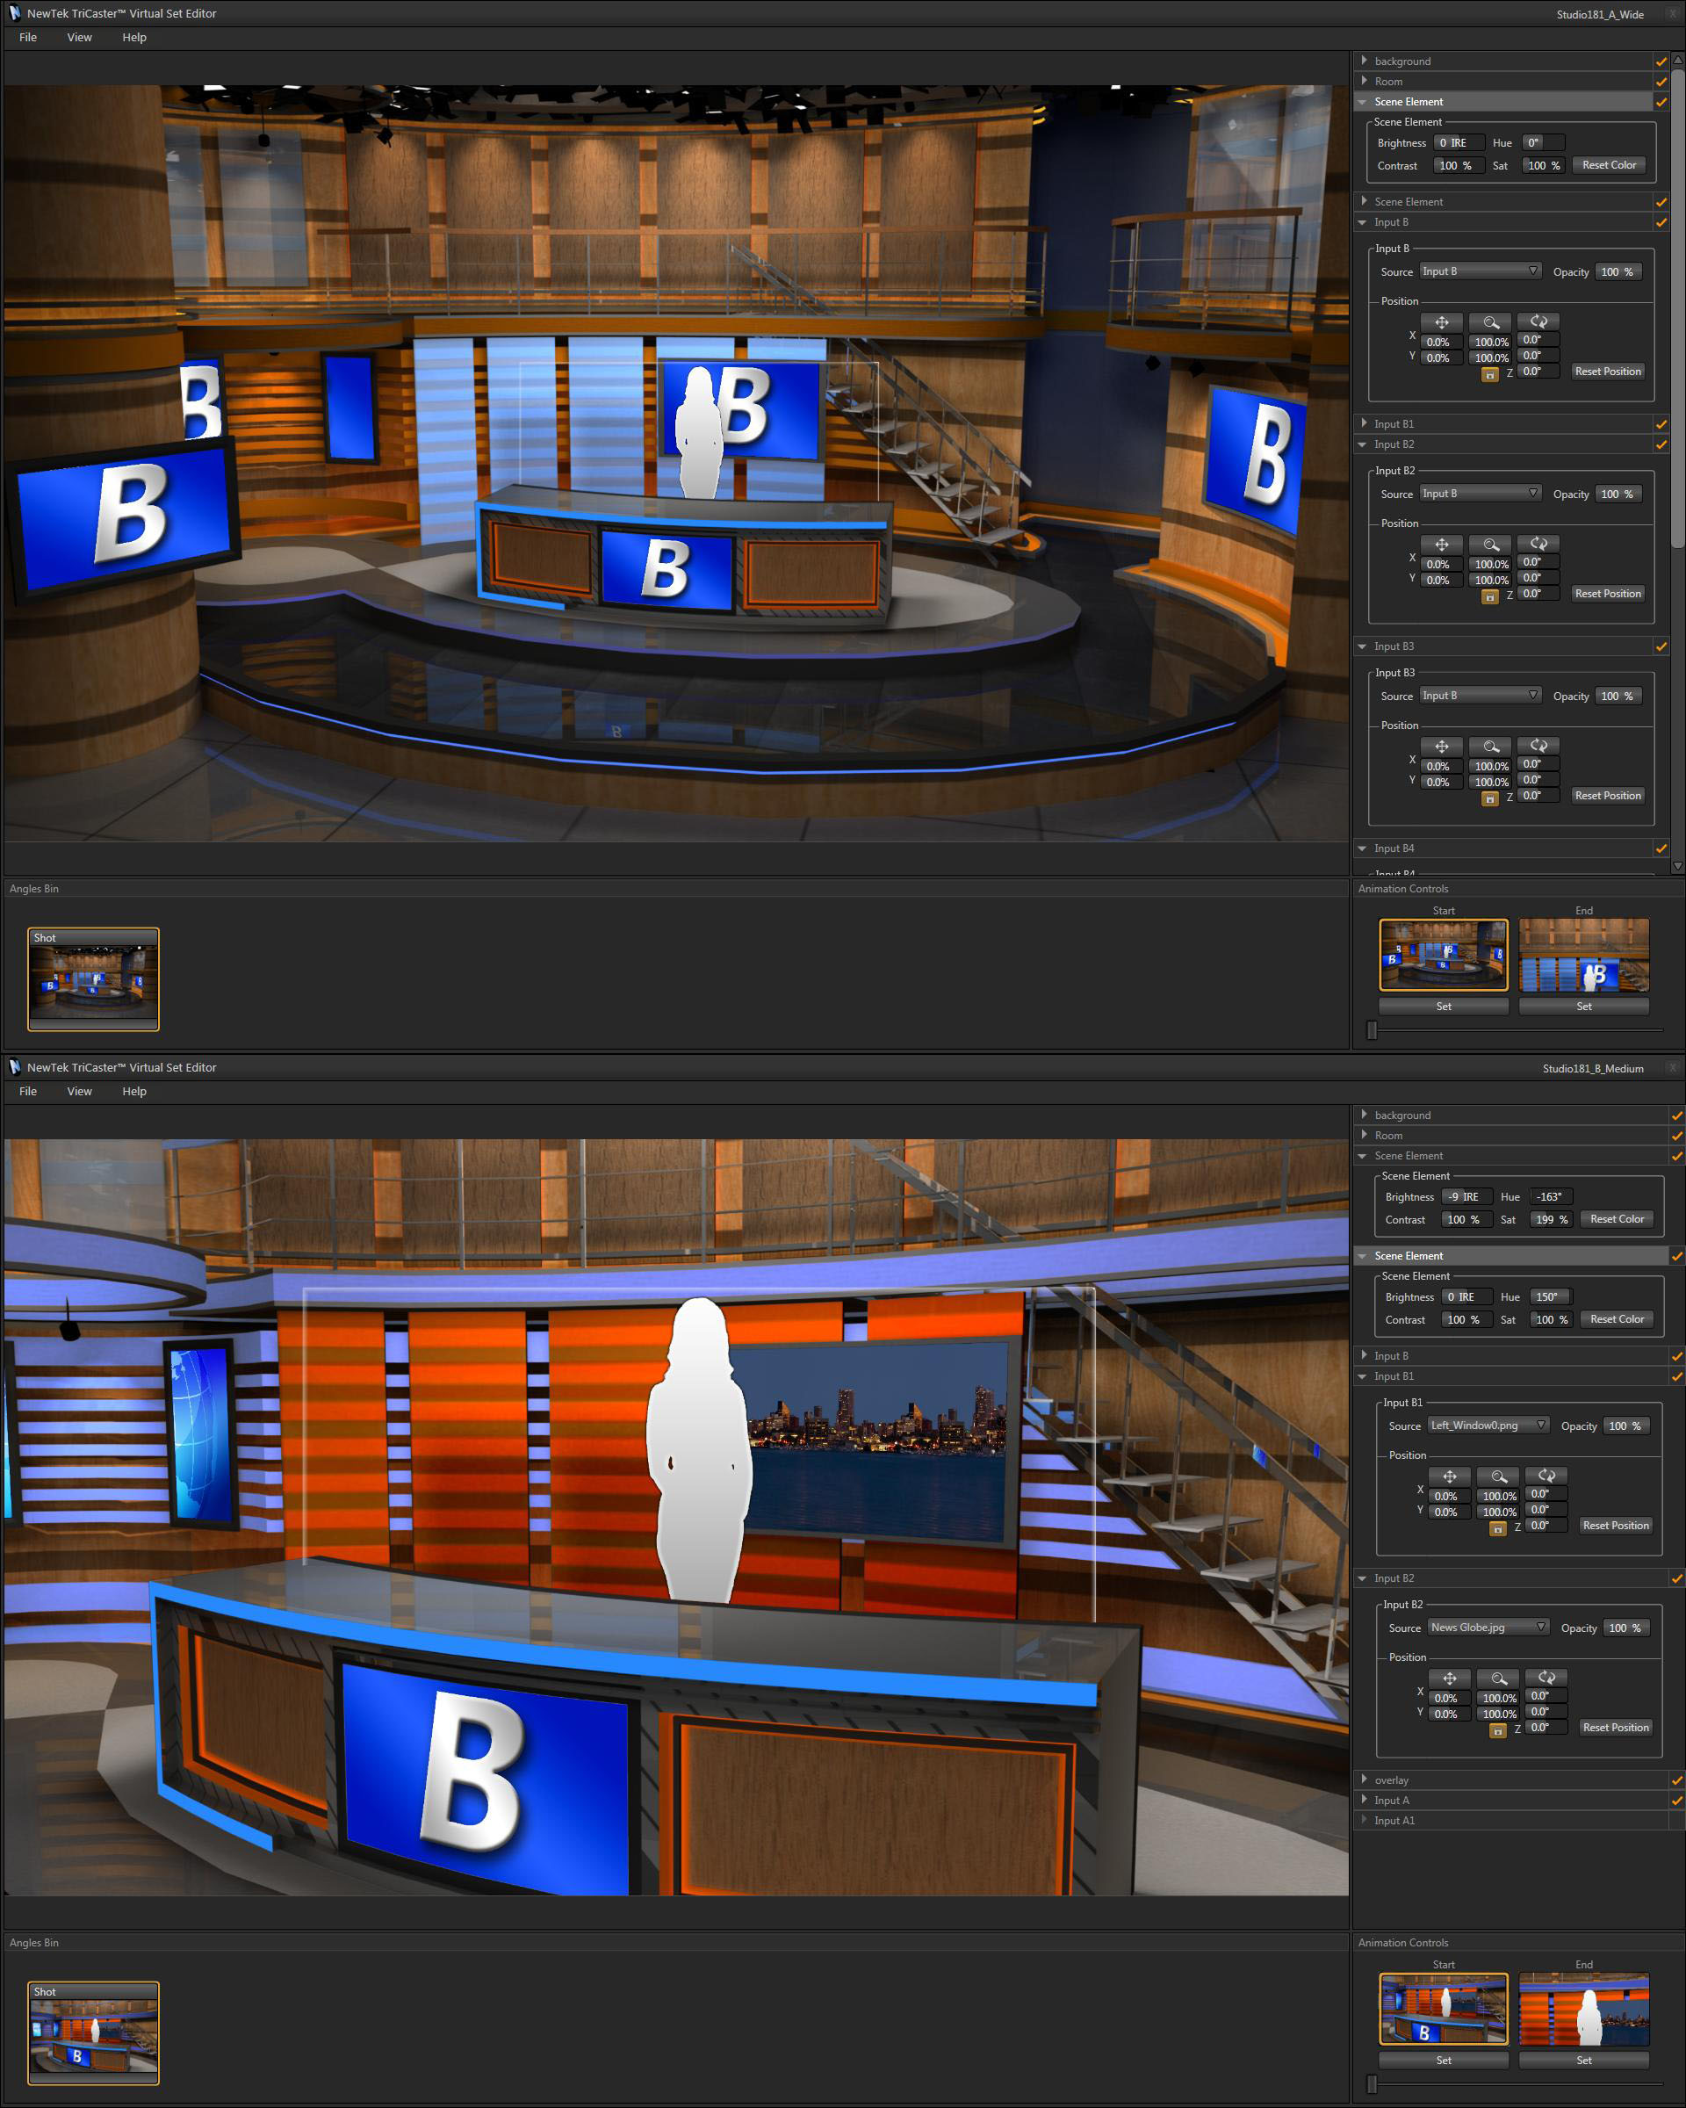1686x2108 pixels.
Task: Toggle the lock icon in Input B1 position group
Action: pyautogui.click(x=1497, y=1529)
